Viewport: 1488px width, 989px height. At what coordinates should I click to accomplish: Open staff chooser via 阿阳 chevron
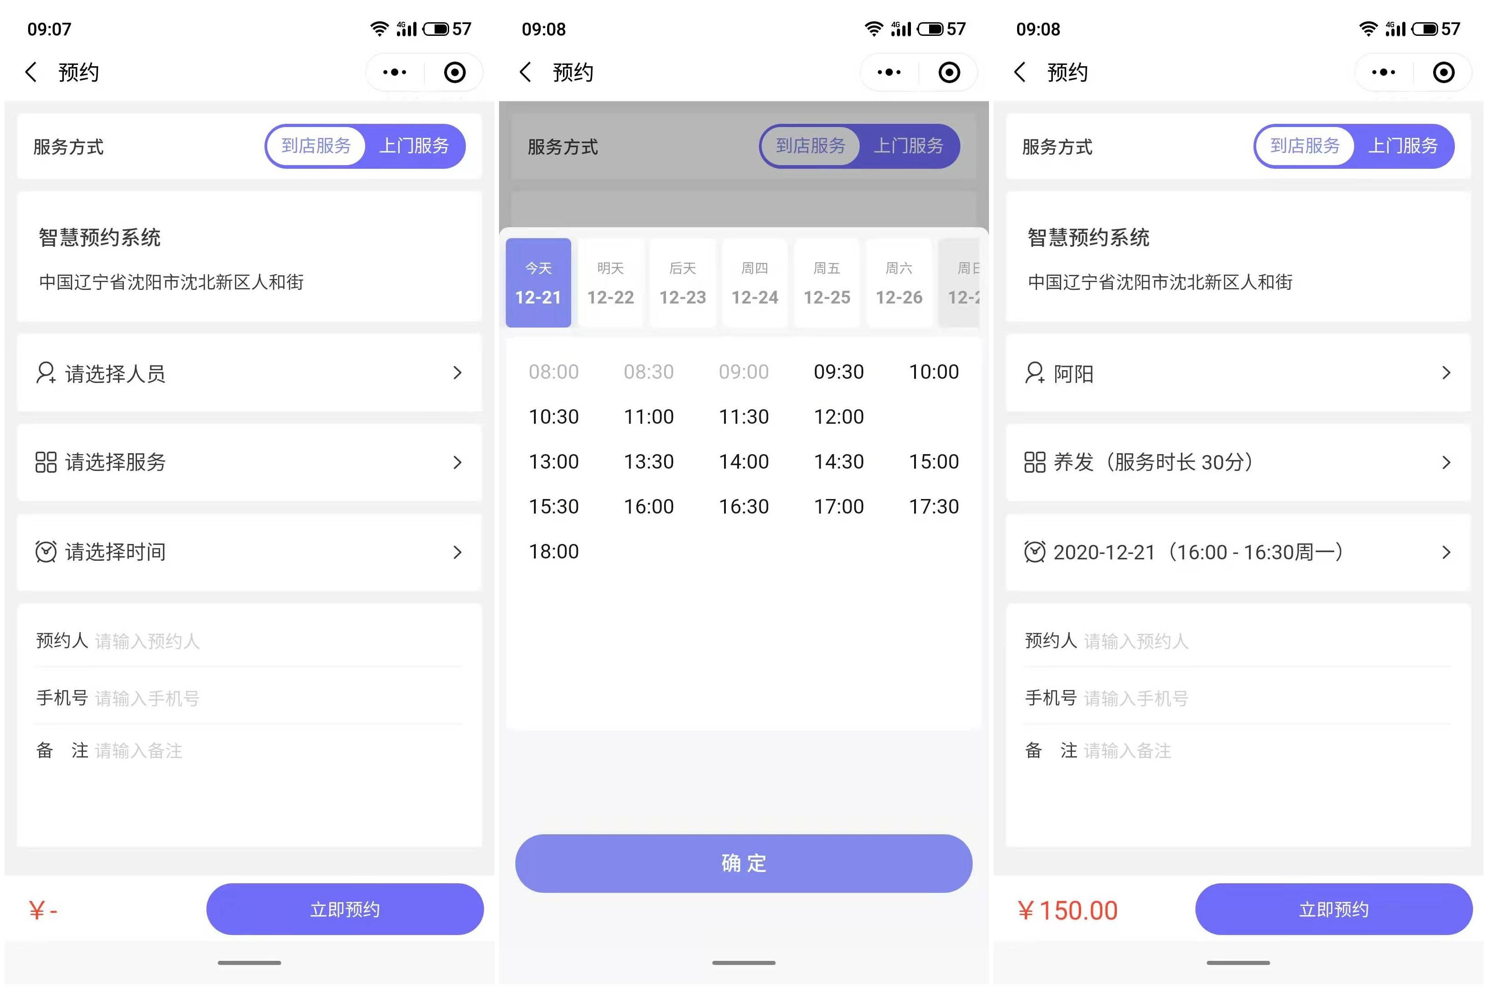click(1446, 373)
